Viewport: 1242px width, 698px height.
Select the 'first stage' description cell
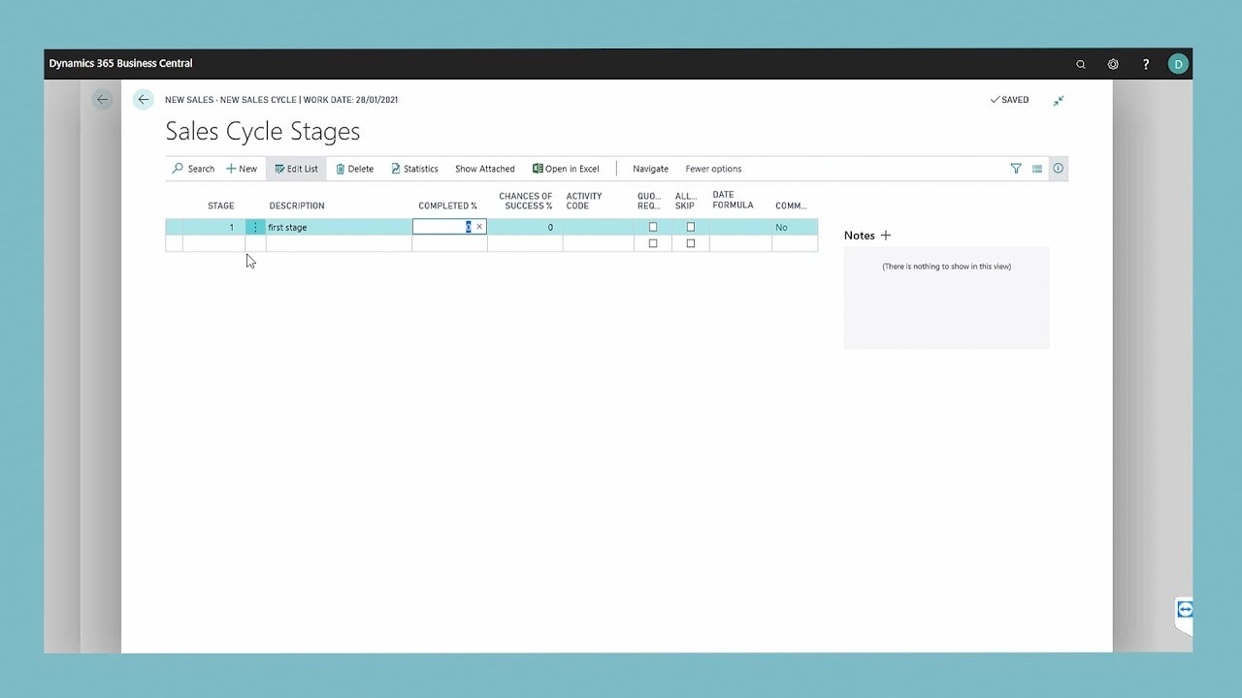[x=339, y=227]
